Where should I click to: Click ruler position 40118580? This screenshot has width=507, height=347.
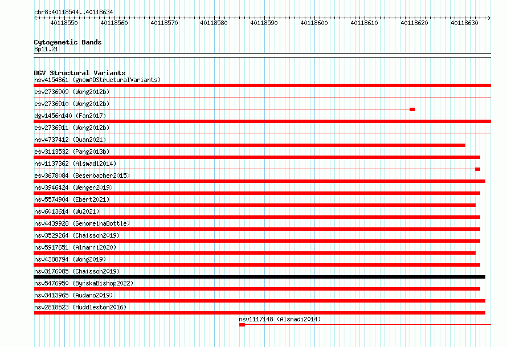tap(214, 23)
